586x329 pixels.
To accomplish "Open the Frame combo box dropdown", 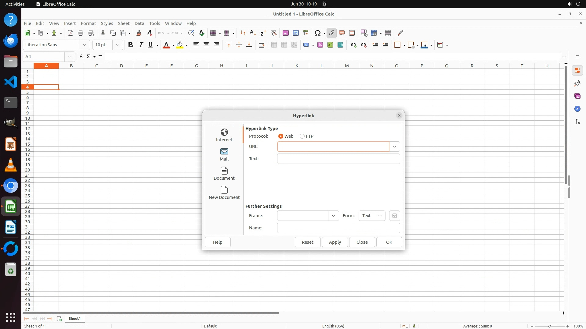I will [x=333, y=216].
